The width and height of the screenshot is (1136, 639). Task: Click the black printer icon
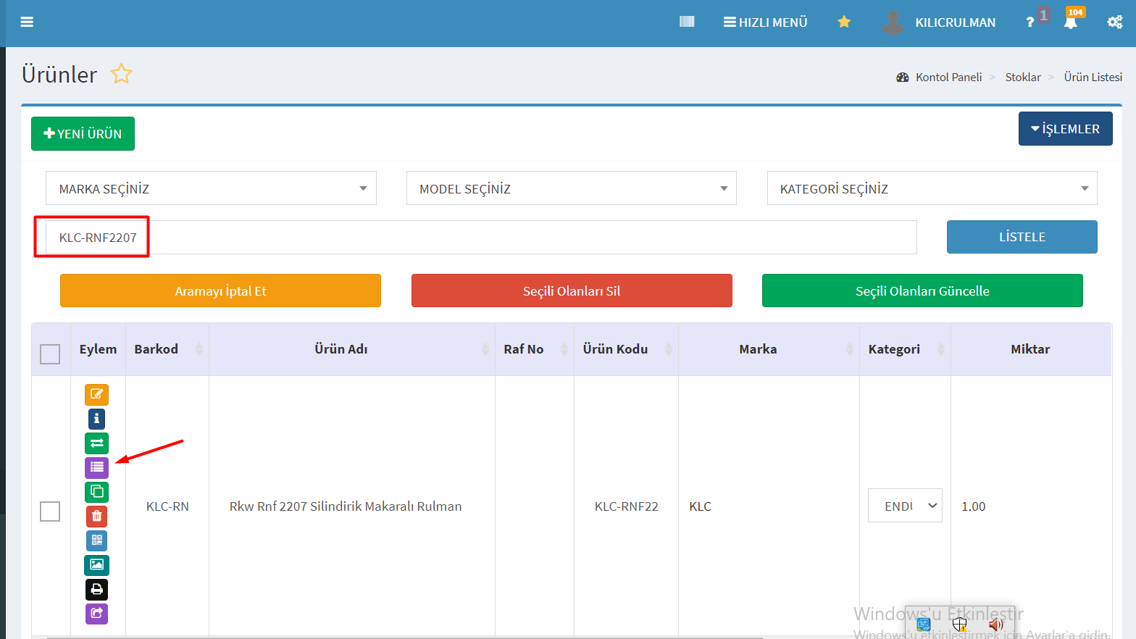point(96,589)
